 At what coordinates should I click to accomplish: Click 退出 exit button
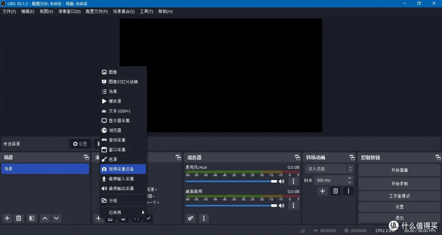(x=399, y=217)
